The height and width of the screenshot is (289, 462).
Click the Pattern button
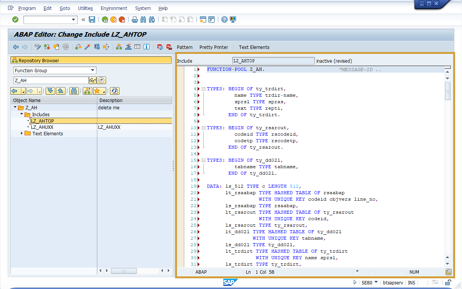point(185,47)
